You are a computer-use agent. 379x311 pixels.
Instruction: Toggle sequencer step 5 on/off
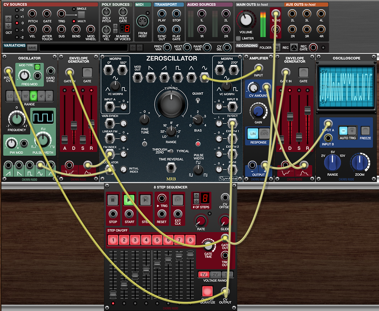click(157, 240)
